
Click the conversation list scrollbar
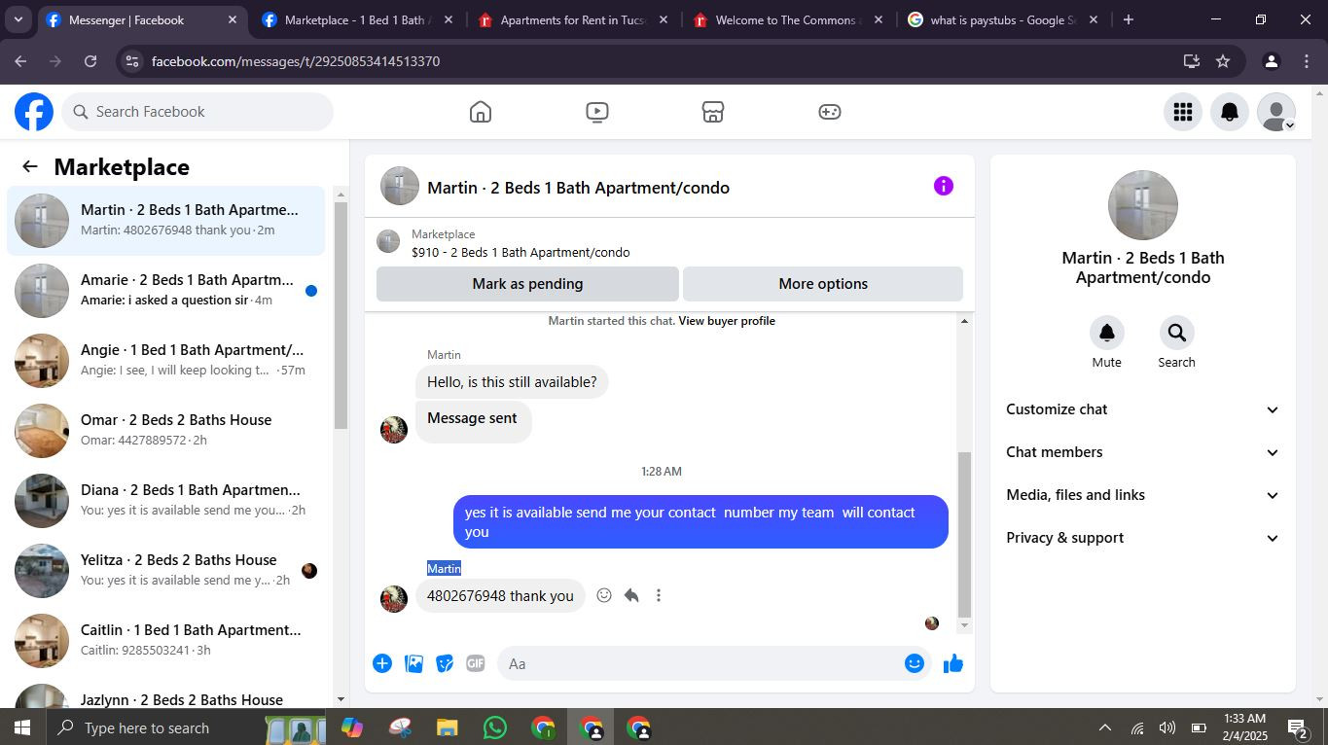341,315
